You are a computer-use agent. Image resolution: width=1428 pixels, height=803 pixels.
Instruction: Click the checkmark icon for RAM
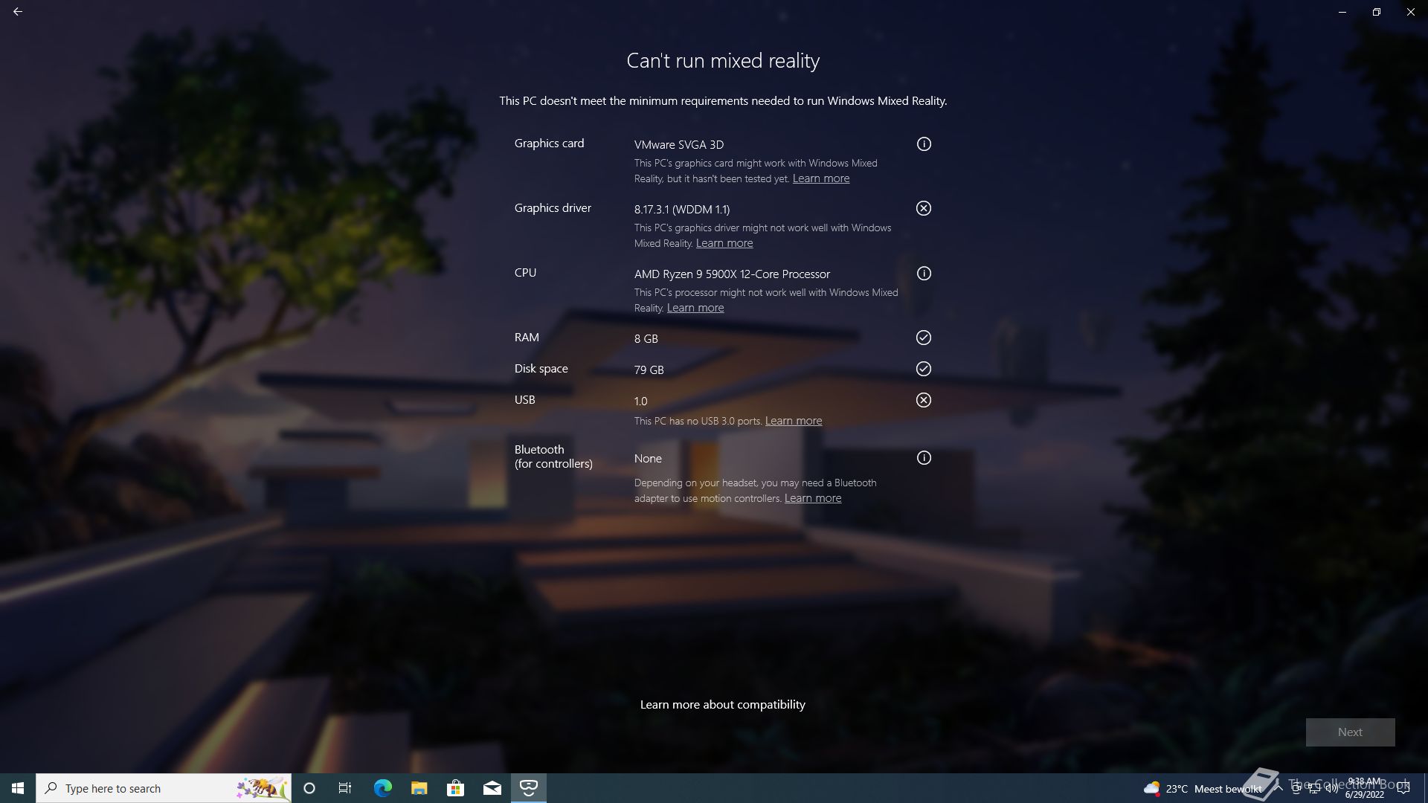924,338
